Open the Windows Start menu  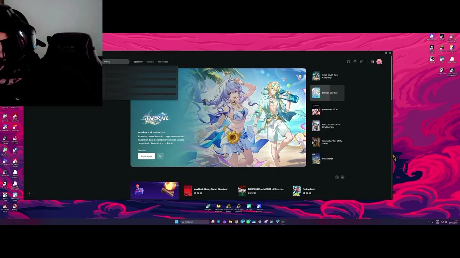[x=176, y=222]
